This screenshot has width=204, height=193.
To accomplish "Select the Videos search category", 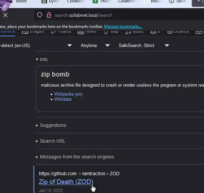I will coord(61,32).
